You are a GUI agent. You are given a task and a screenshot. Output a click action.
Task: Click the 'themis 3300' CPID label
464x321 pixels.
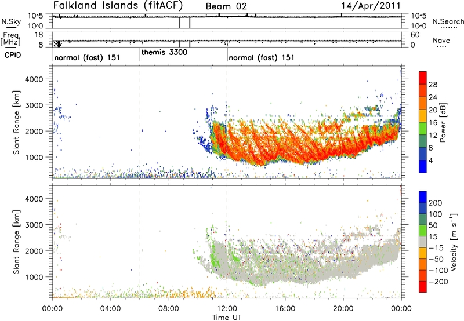(x=164, y=52)
